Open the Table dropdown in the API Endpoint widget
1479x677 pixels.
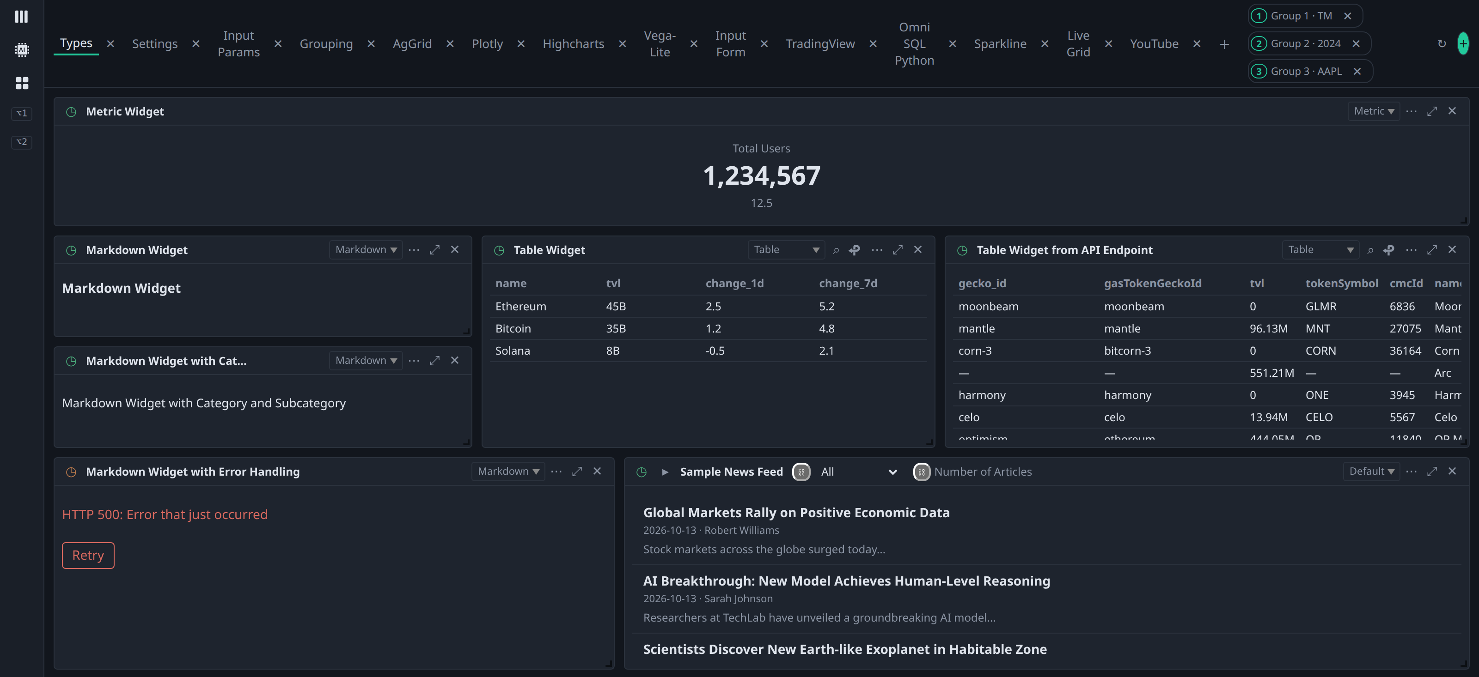tap(1320, 249)
